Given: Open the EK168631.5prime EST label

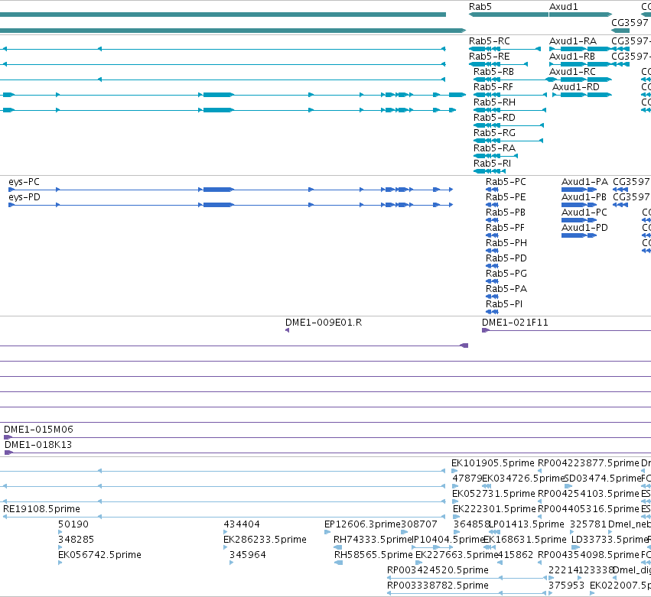Looking at the screenshot, I should point(525,540).
